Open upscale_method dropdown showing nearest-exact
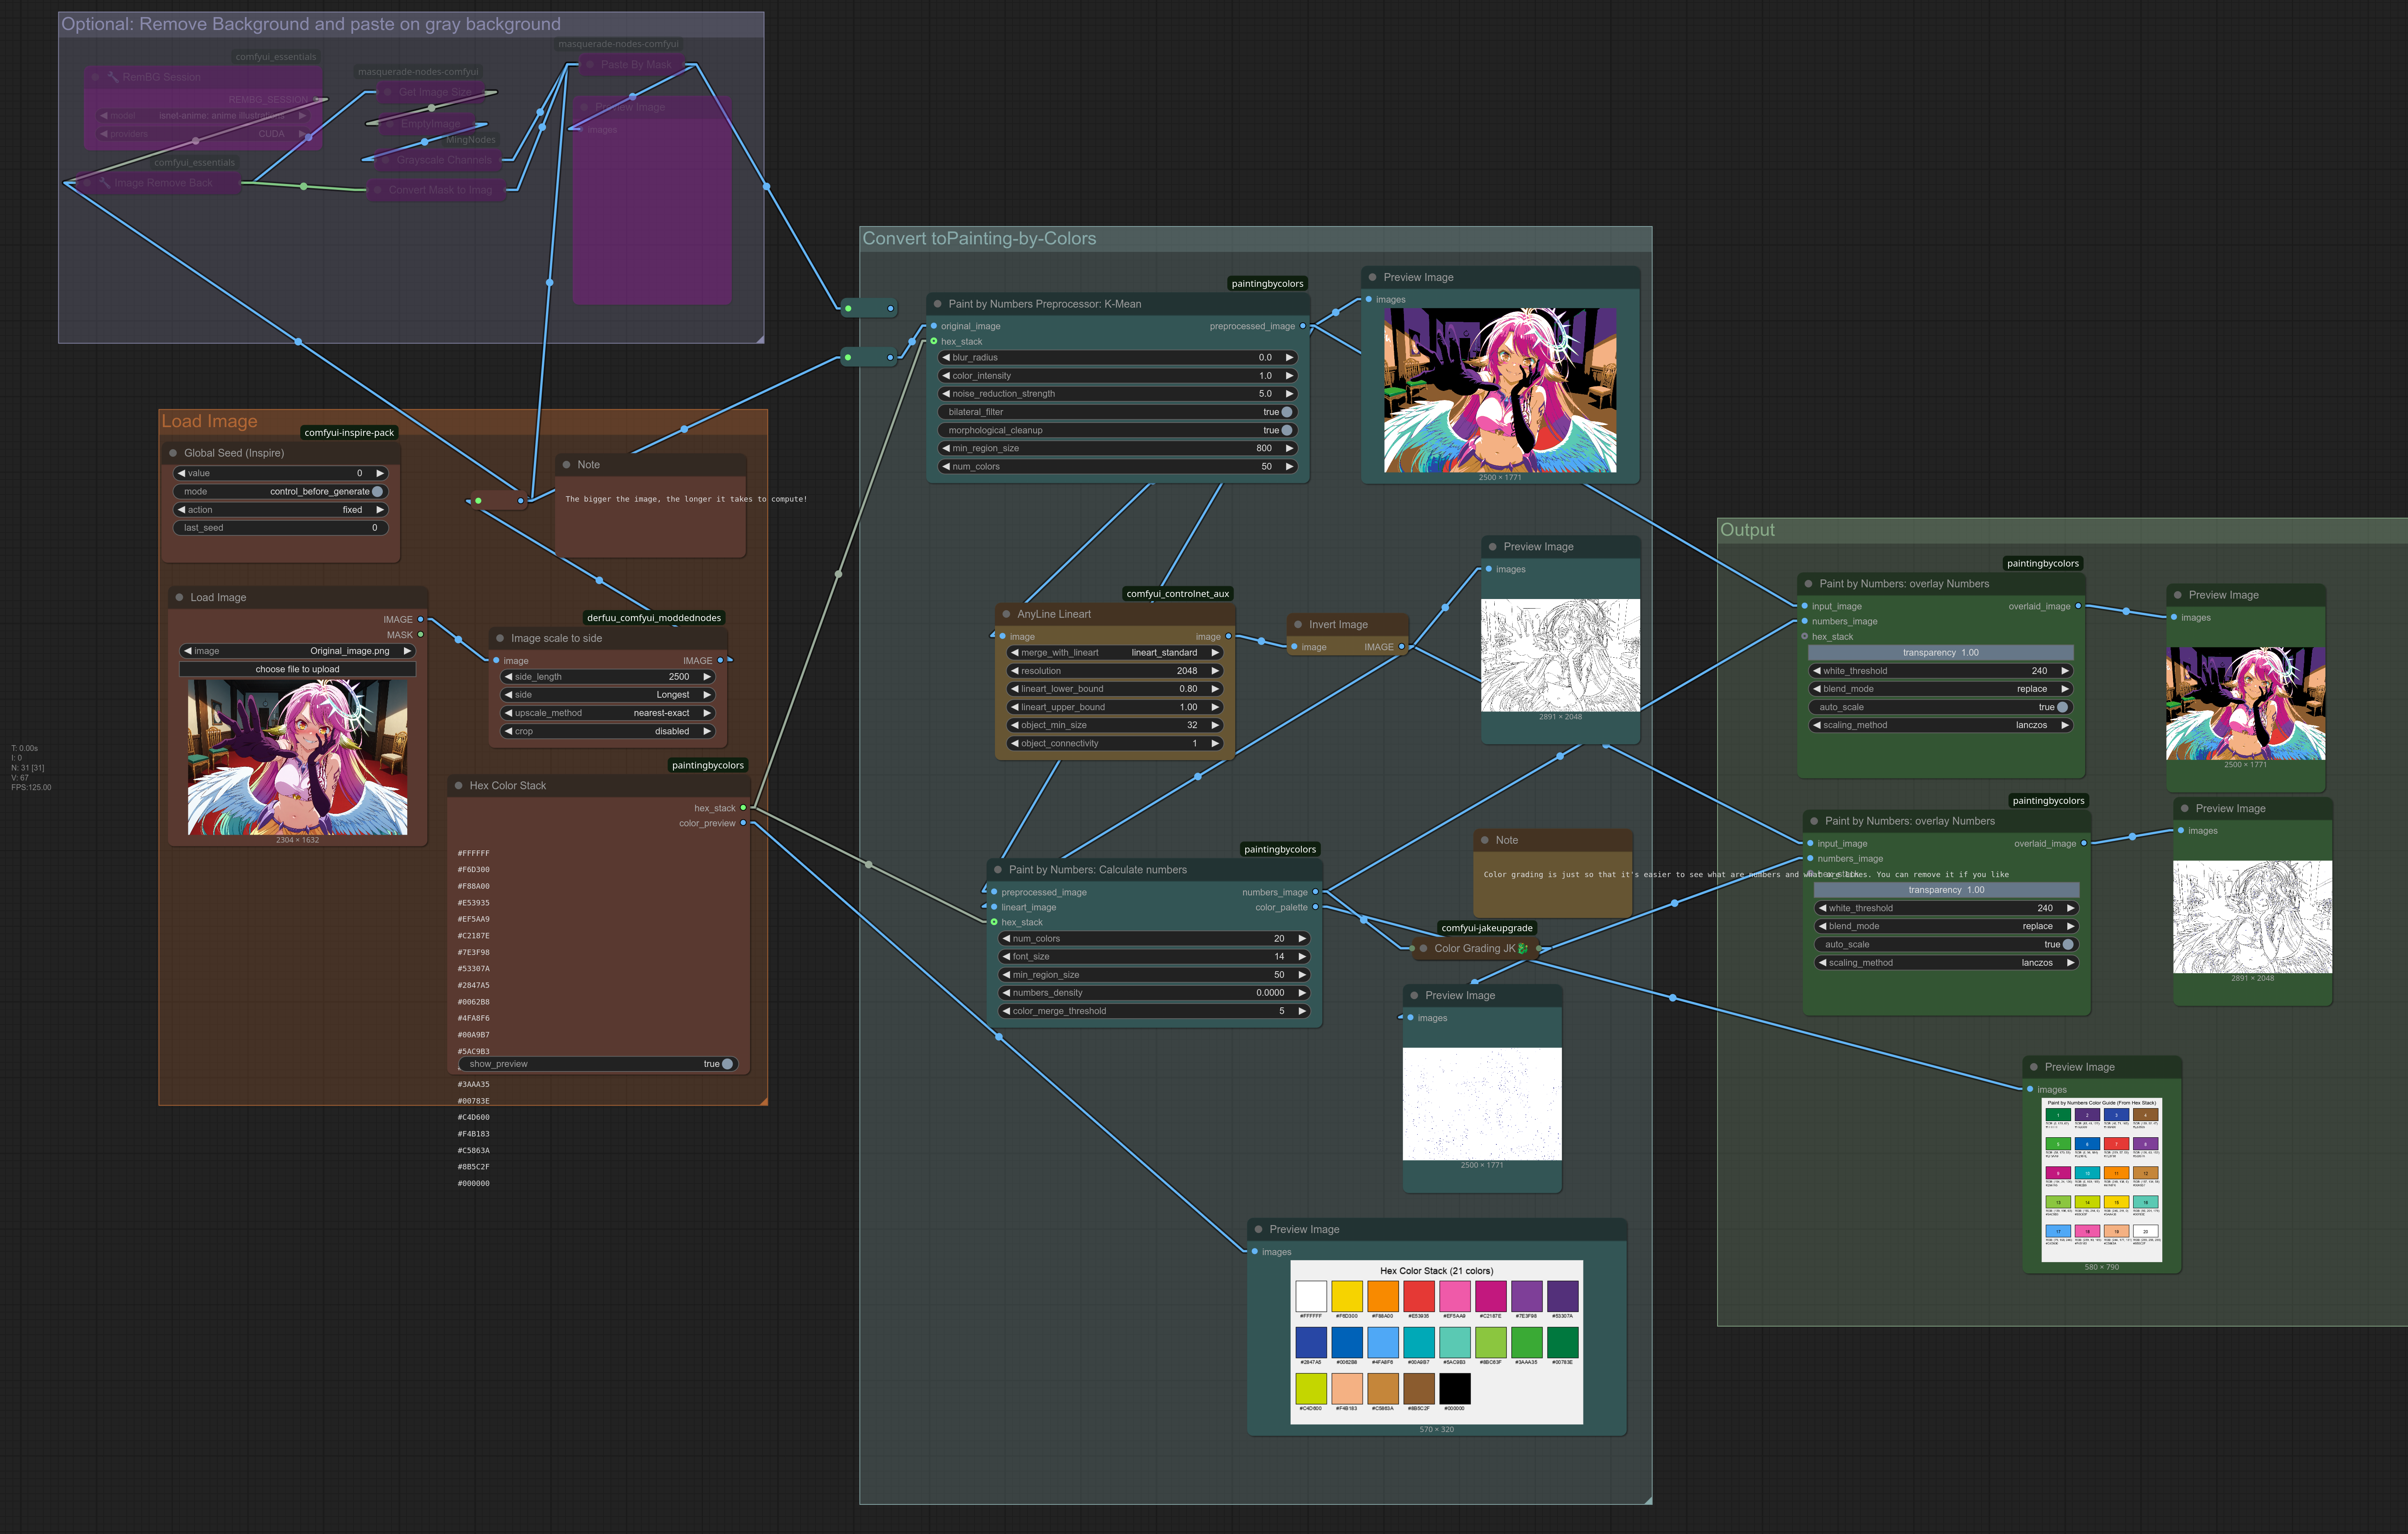2408x1534 pixels. [x=607, y=714]
